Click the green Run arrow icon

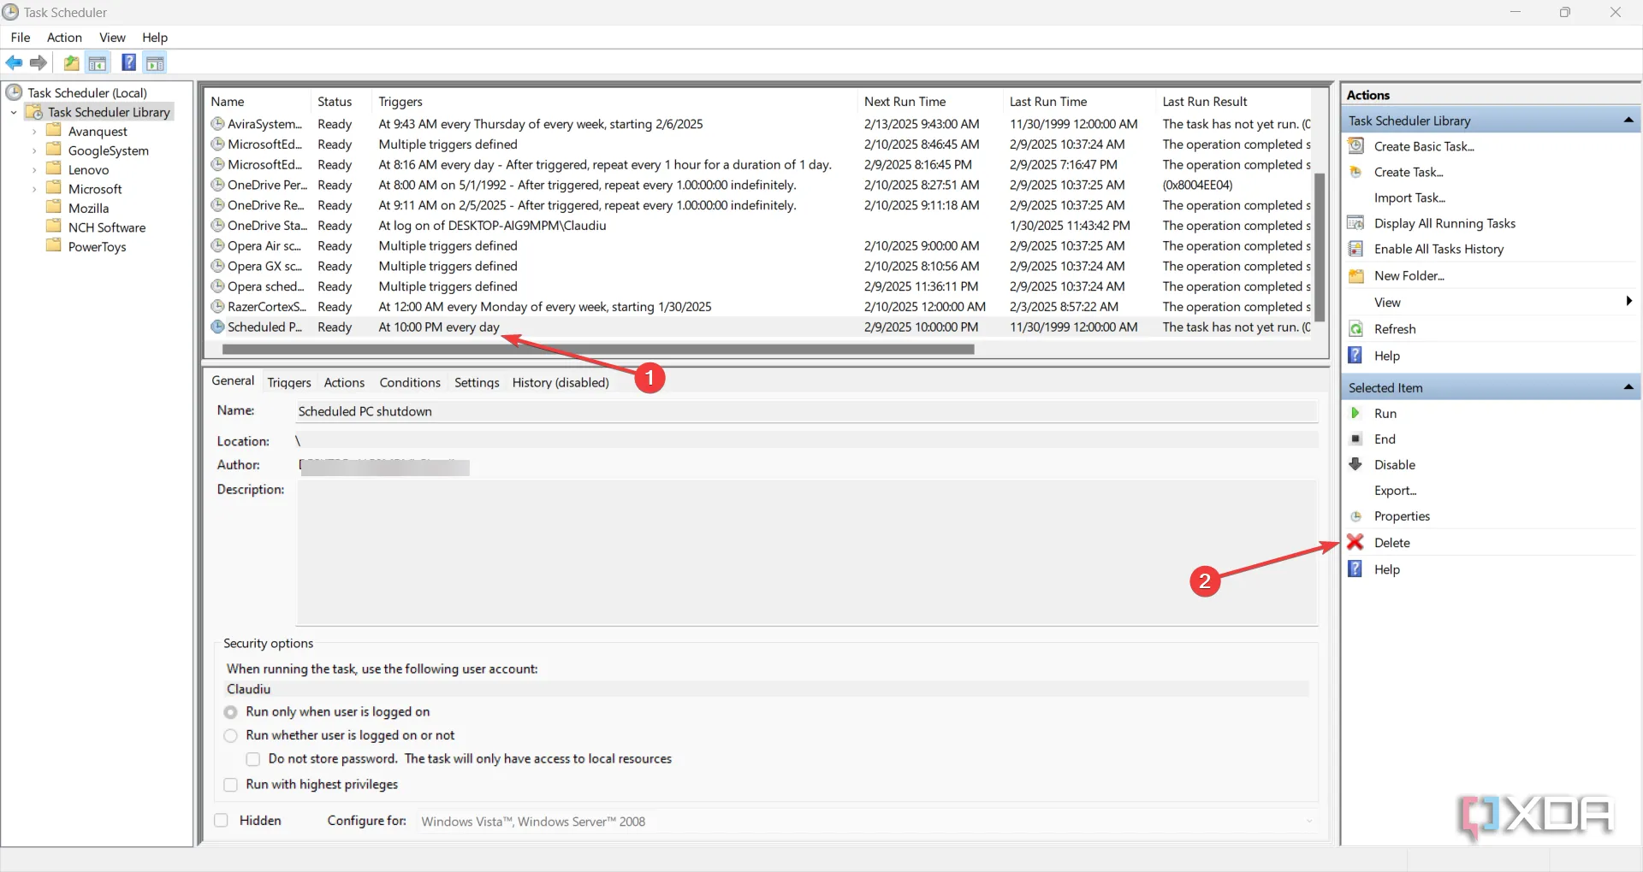coord(1355,413)
